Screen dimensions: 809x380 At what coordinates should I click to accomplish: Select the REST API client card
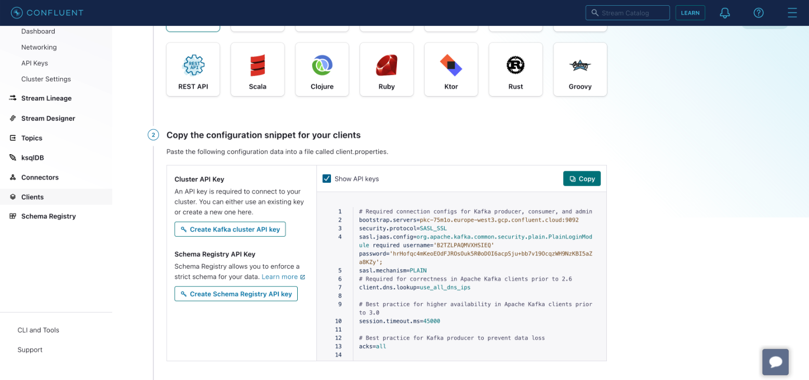[193, 70]
